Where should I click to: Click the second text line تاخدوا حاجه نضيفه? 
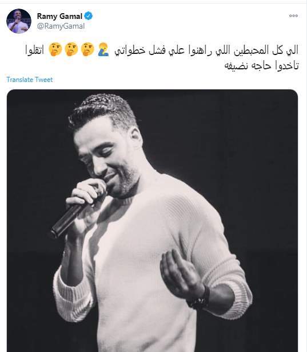261,65
